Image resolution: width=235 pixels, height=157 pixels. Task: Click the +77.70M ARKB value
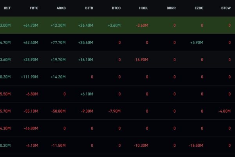click(58, 42)
